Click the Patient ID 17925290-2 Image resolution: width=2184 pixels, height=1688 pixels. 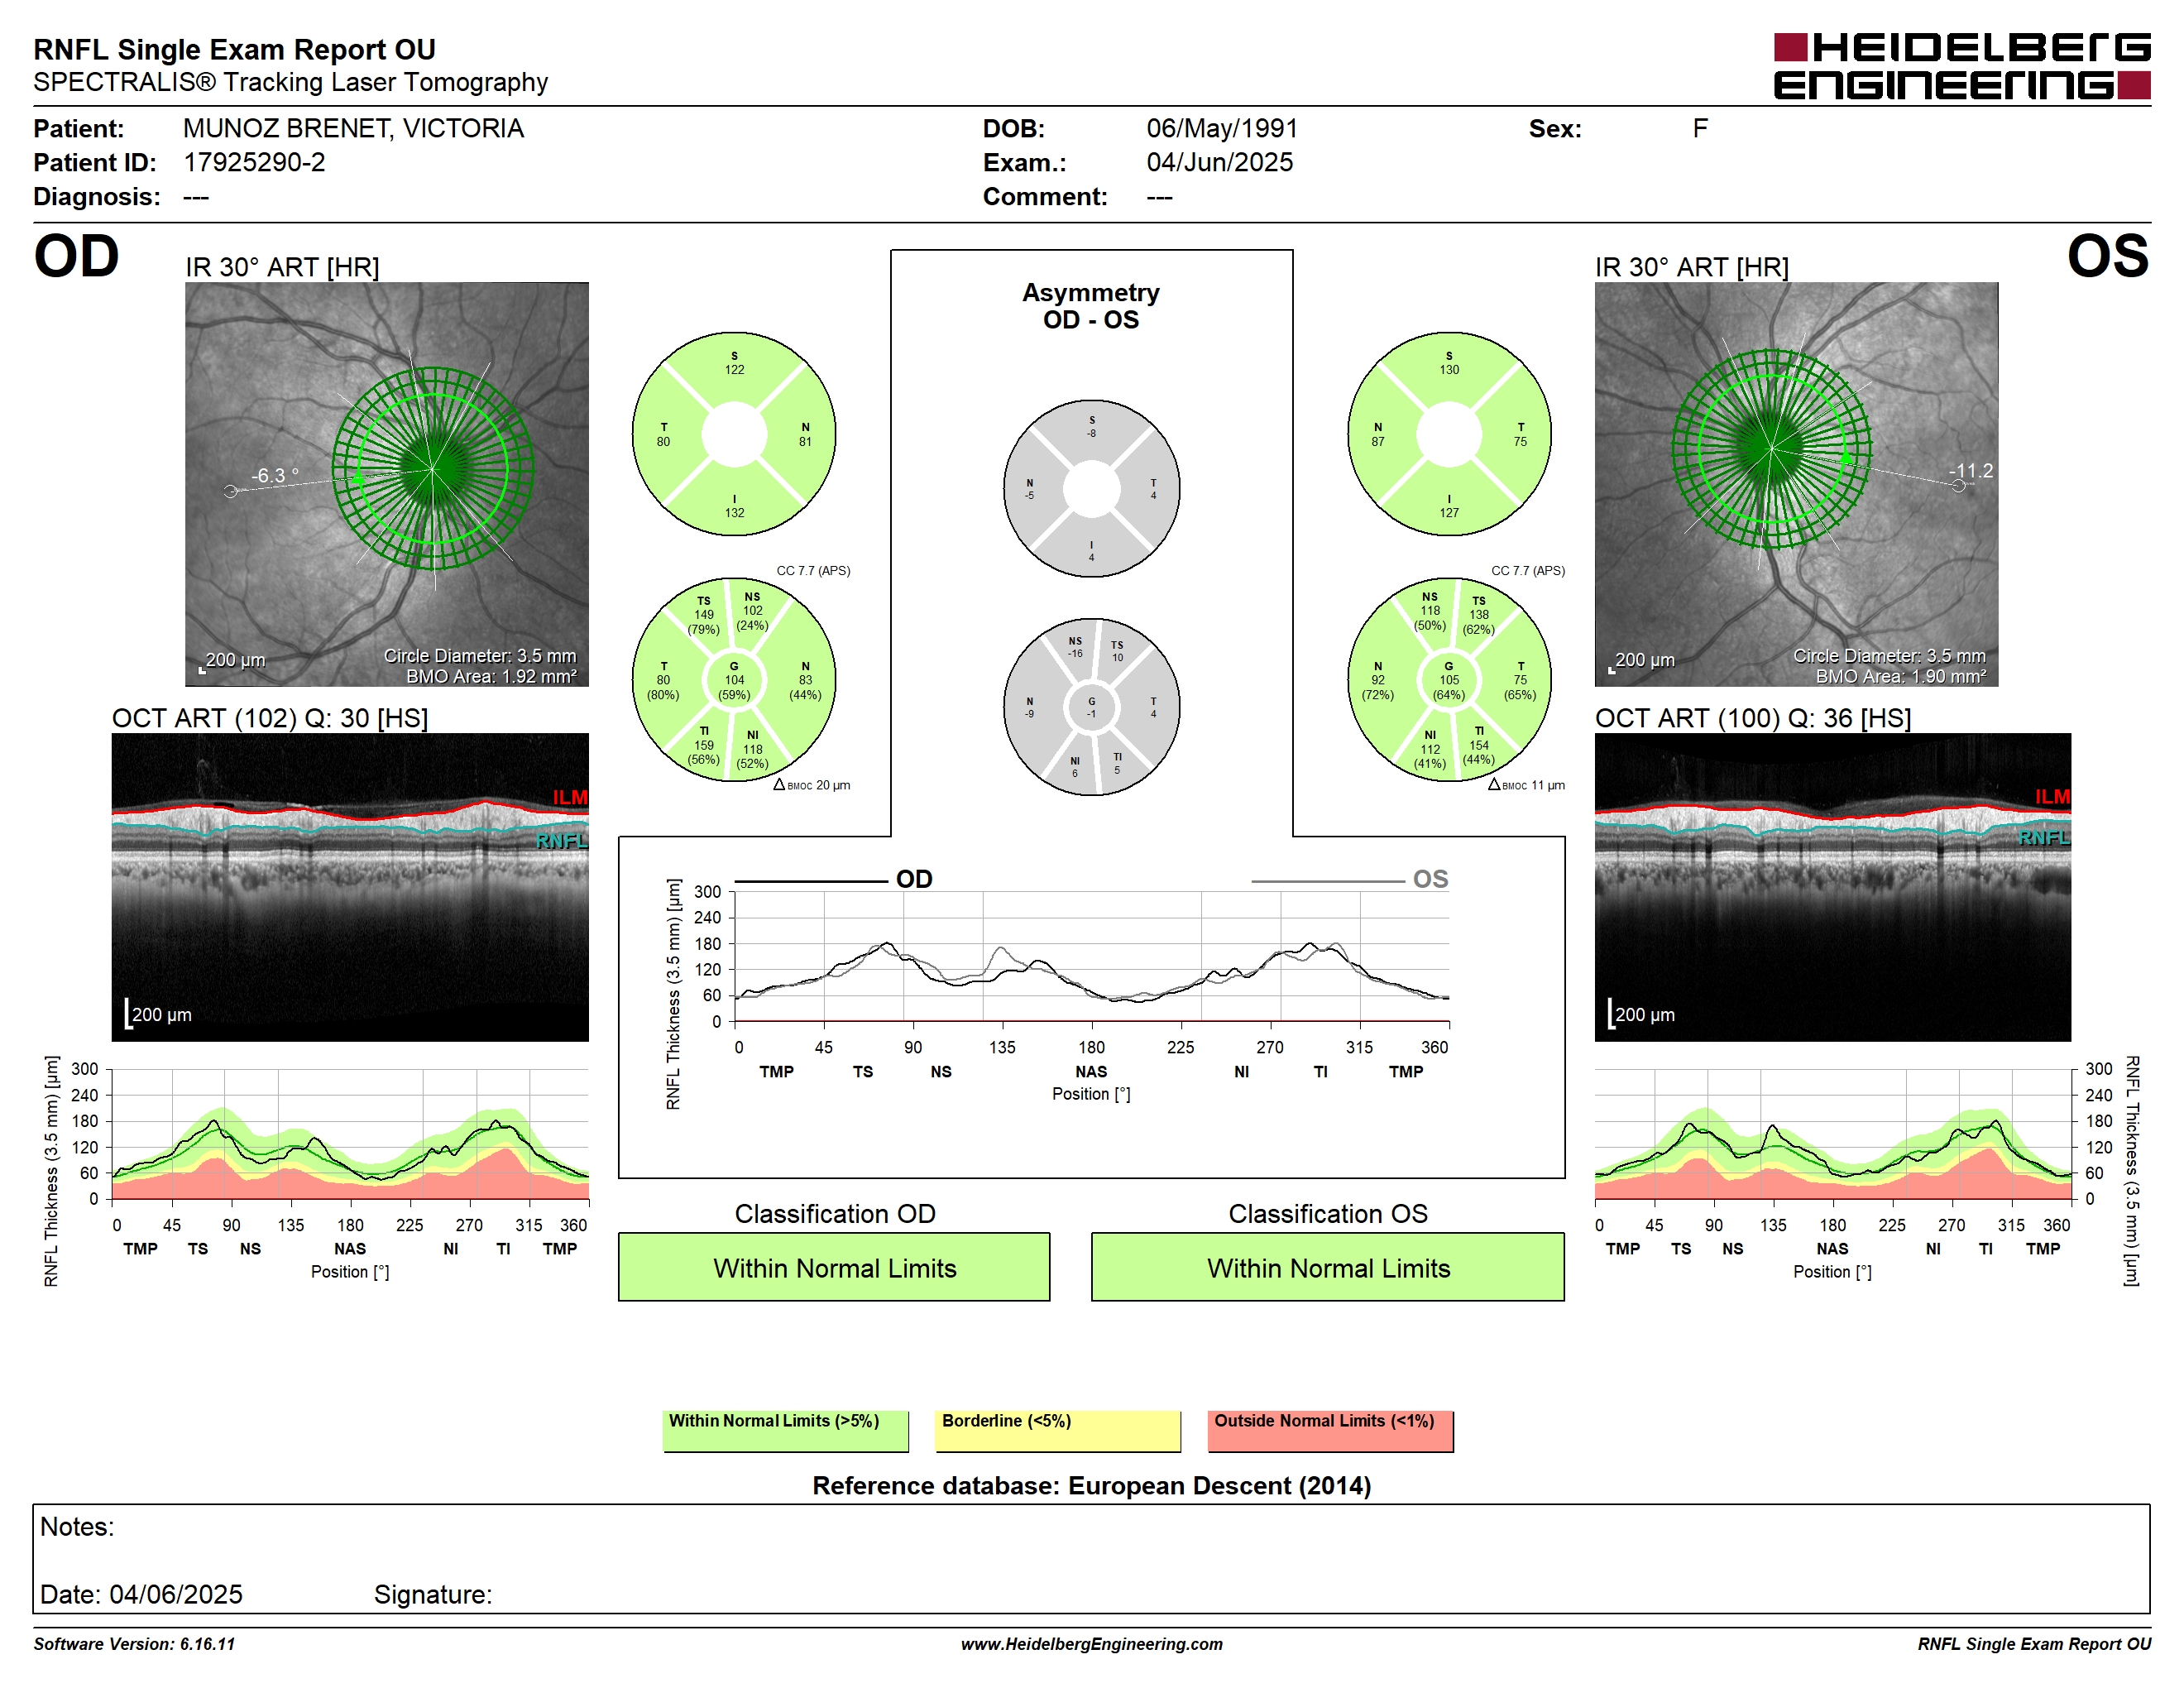pyautogui.click(x=254, y=163)
